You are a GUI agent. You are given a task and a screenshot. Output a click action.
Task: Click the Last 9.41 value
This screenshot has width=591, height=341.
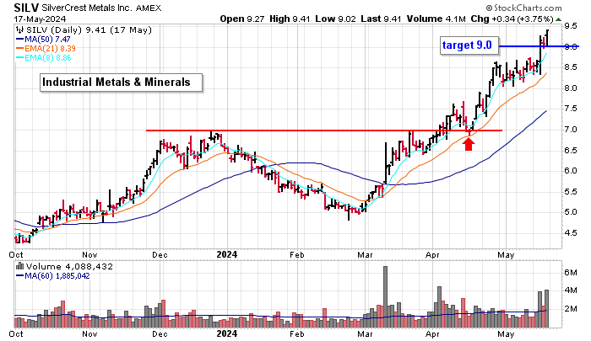click(381, 19)
